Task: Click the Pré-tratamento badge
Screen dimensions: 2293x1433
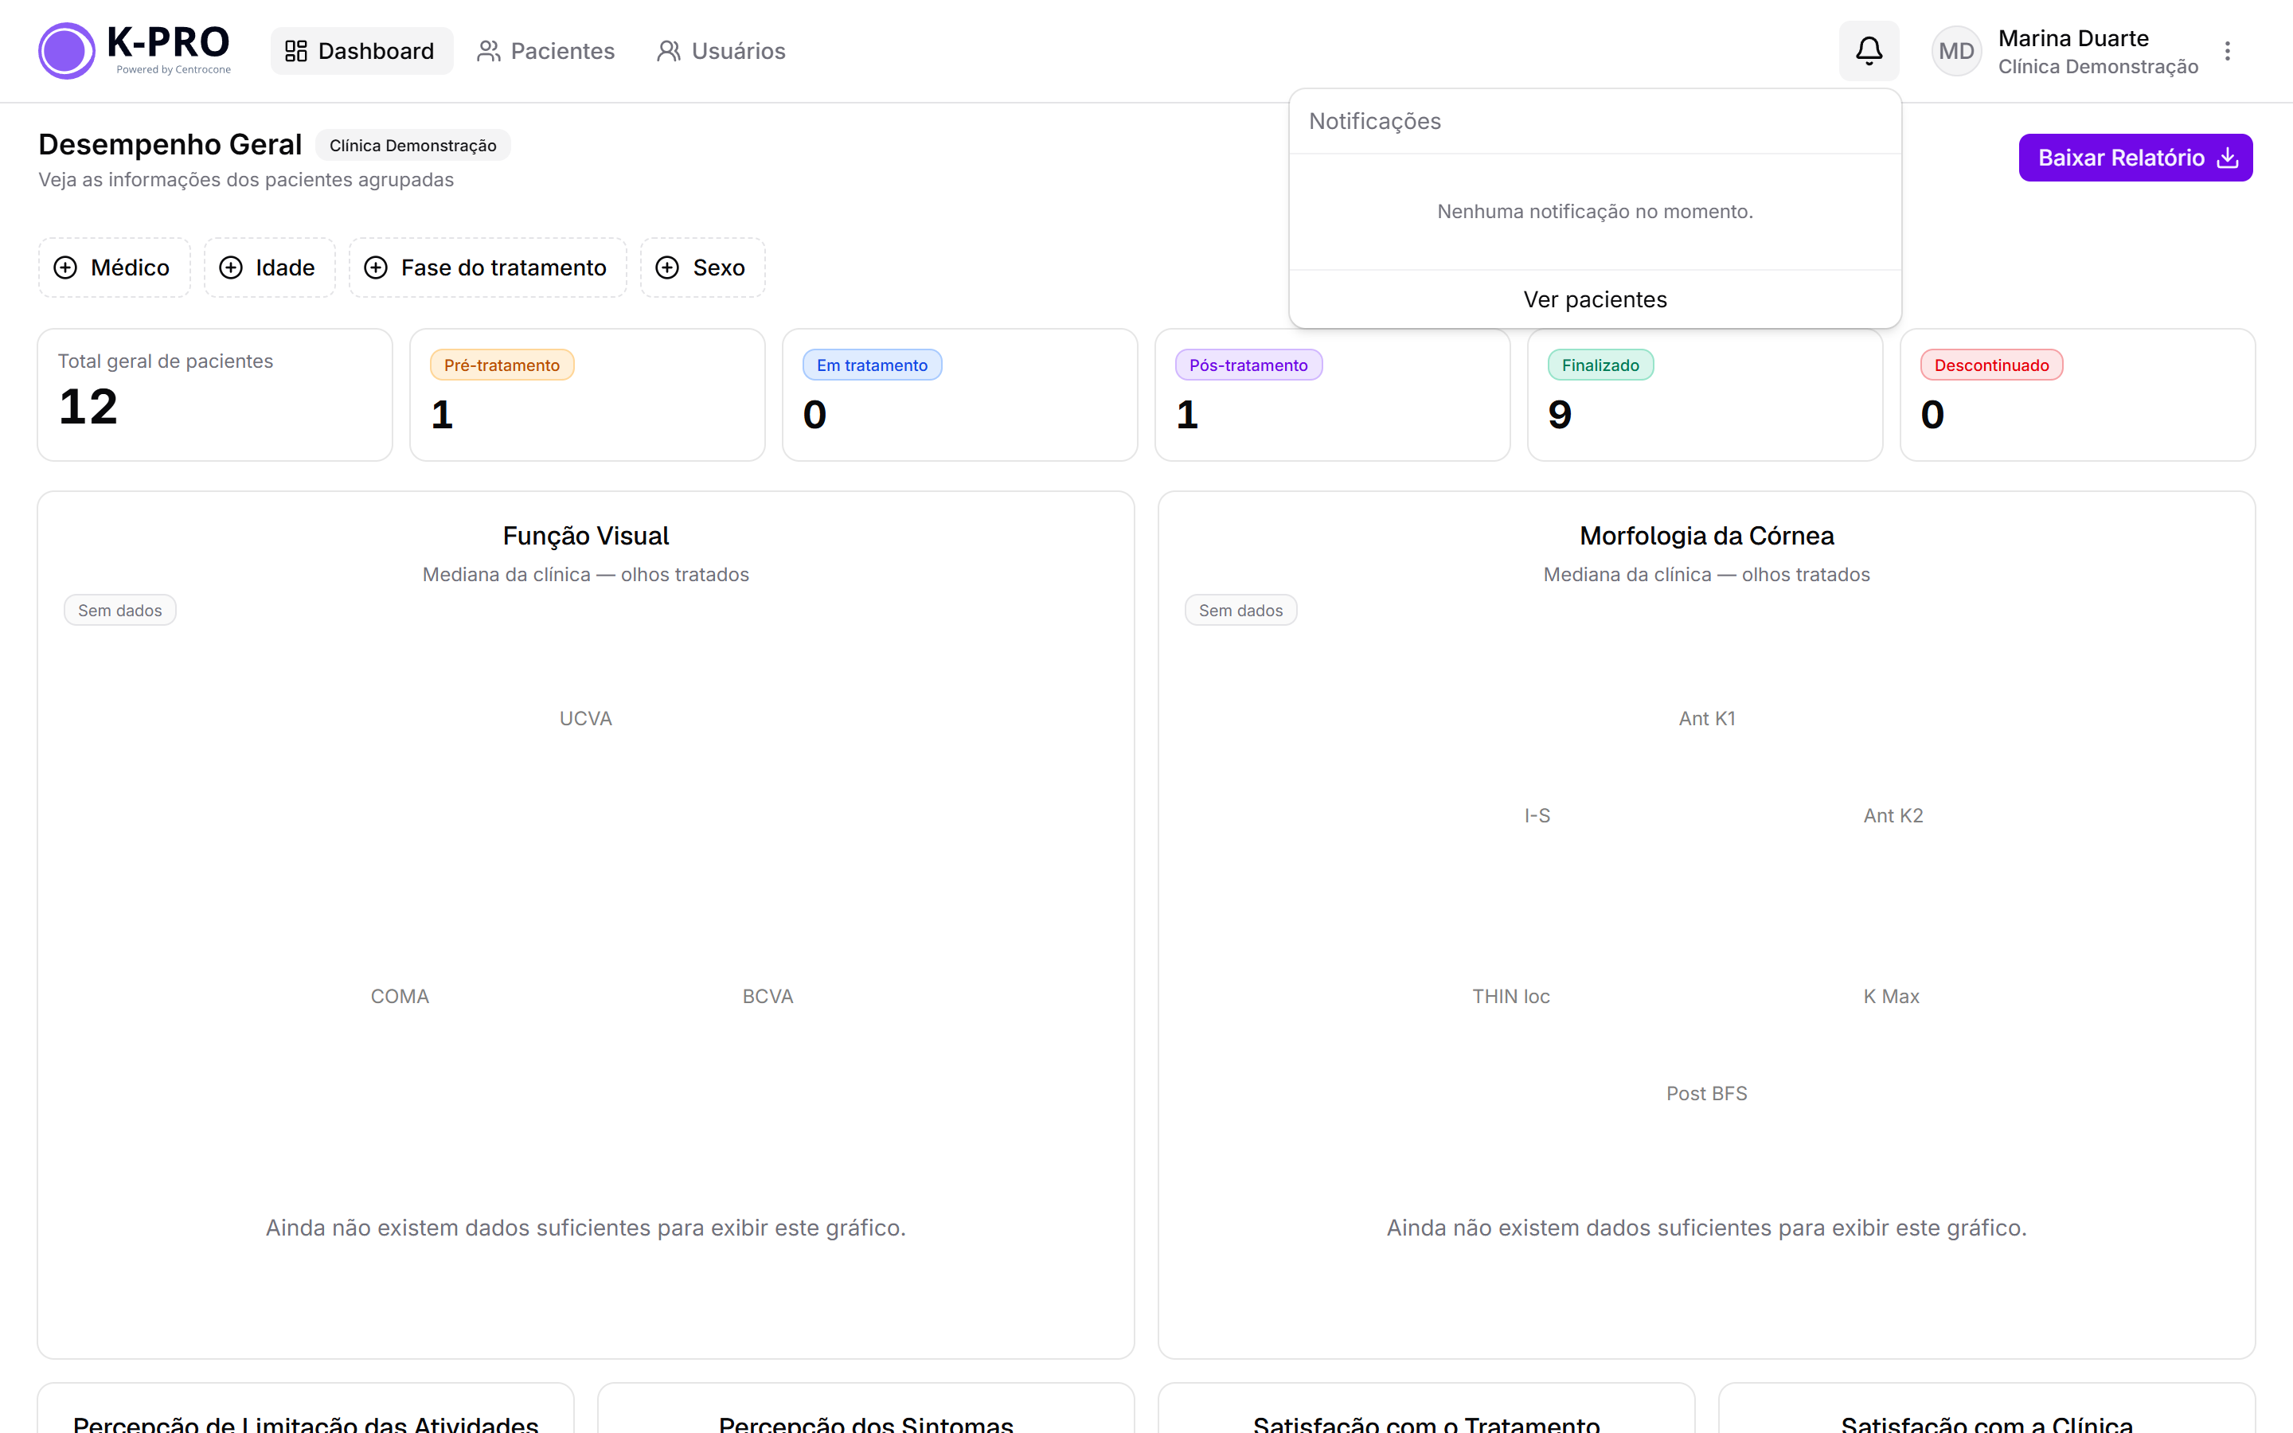Action: [502, 365]
